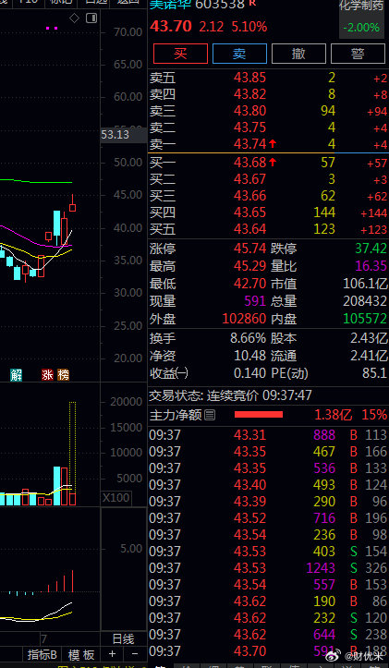389x668 pixels.
Task: Open the 涨 badge on chart
Action: pyautogui.click(x=47, y=375)
